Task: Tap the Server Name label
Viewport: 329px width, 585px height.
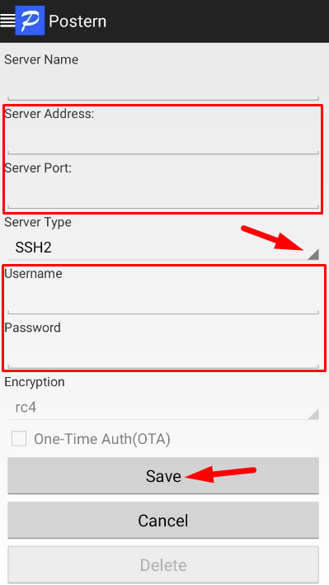Action: pos(41,59)
